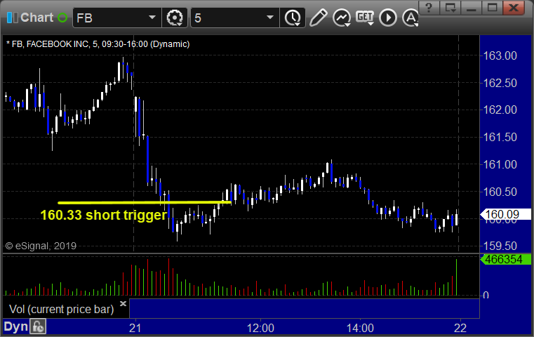
Task: Open the time template clock button
Action: (293, 18)
